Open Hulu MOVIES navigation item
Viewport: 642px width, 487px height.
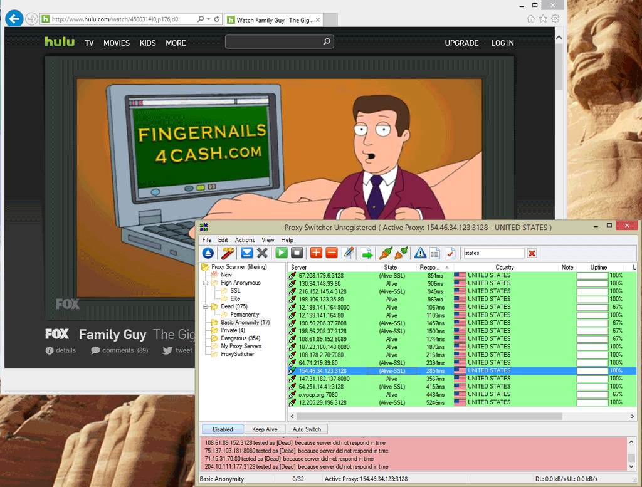116,43
